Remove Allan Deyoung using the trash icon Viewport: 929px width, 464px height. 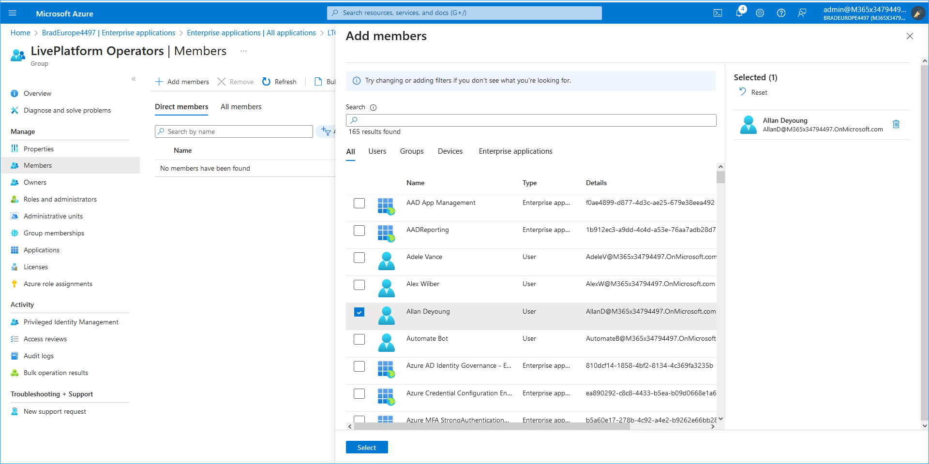click(x=896, y=124)
